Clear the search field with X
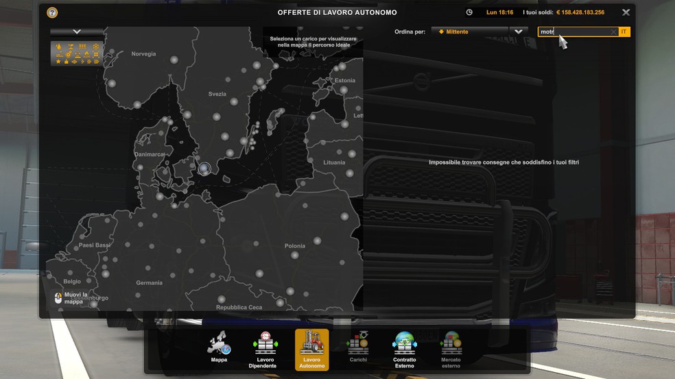Screen dimensions: 675x379 click(613, 32)
